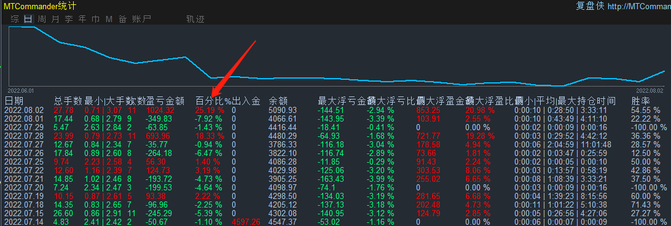Click the -3.99 % floating loss ratio cell
This screenshot has width=671, height=226.
point(380,179)
